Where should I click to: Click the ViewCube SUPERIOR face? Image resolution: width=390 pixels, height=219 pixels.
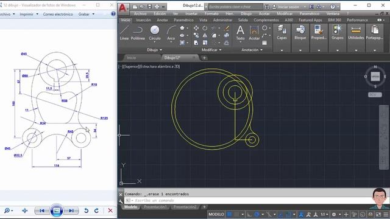pyautogui.click(x=375, y=77)
